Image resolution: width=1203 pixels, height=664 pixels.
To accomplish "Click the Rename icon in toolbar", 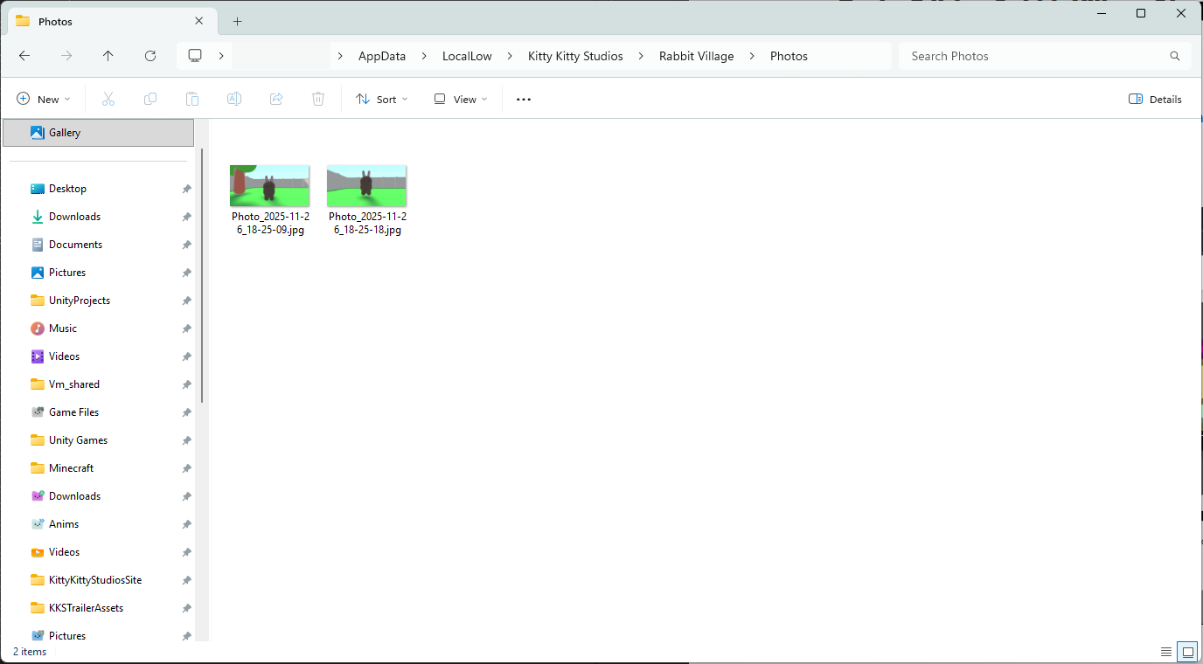I will pyautogui.click(x=234, y=100).
